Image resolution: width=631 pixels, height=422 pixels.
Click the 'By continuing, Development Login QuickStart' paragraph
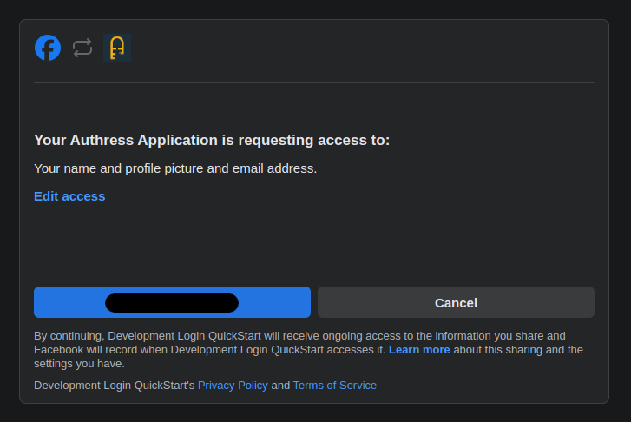(x=309, y=350)
